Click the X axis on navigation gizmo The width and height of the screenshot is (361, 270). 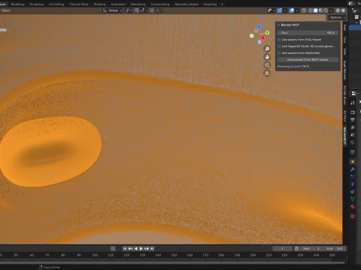point(262,37)
